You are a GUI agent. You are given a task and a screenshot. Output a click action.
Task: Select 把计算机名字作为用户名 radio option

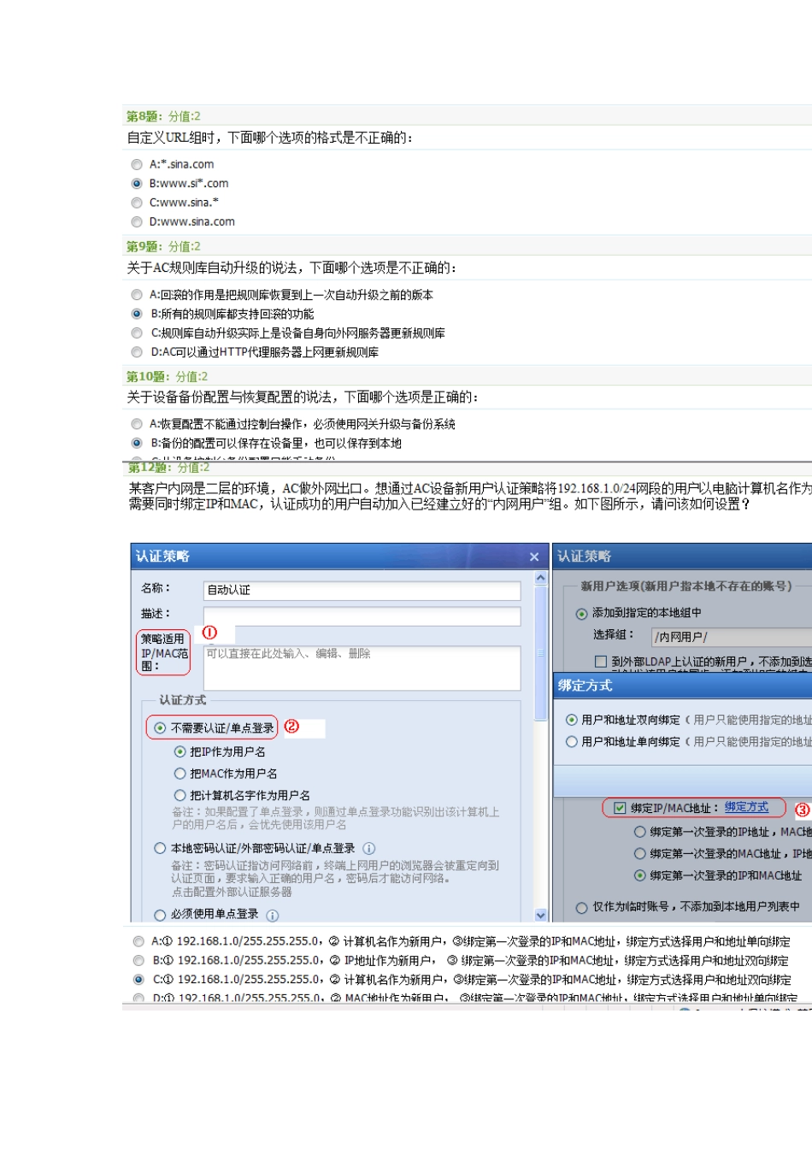[x=180, y=795]
